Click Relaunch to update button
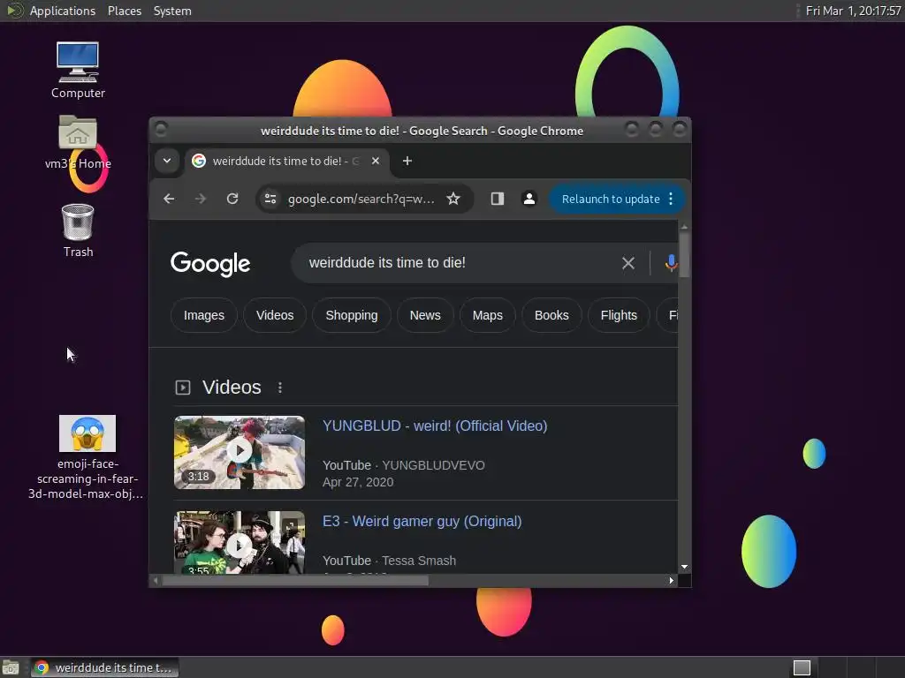 611,199
